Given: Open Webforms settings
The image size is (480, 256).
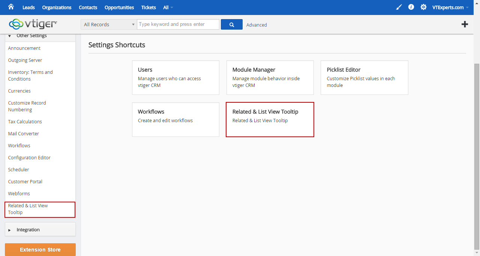Looking at the screenshot, I should coord(19,194).
